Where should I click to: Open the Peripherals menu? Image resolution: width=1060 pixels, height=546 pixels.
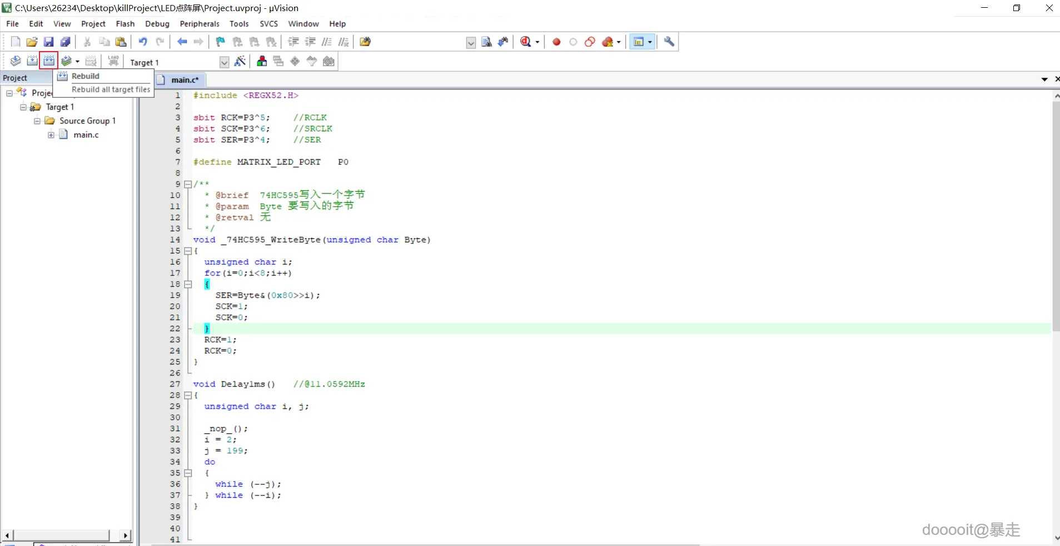(x=199, y=24)
